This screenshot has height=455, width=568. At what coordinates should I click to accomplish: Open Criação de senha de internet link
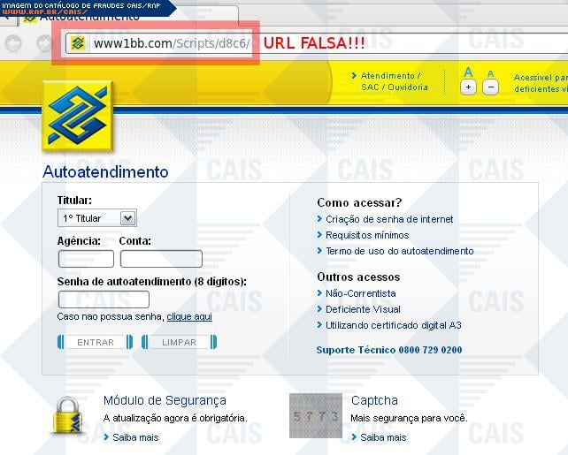coord(389,219)
